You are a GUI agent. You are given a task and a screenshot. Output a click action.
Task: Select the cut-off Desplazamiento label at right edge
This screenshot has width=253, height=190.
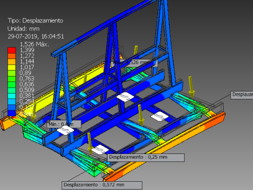pyautogui.click(x=242, y=95)
